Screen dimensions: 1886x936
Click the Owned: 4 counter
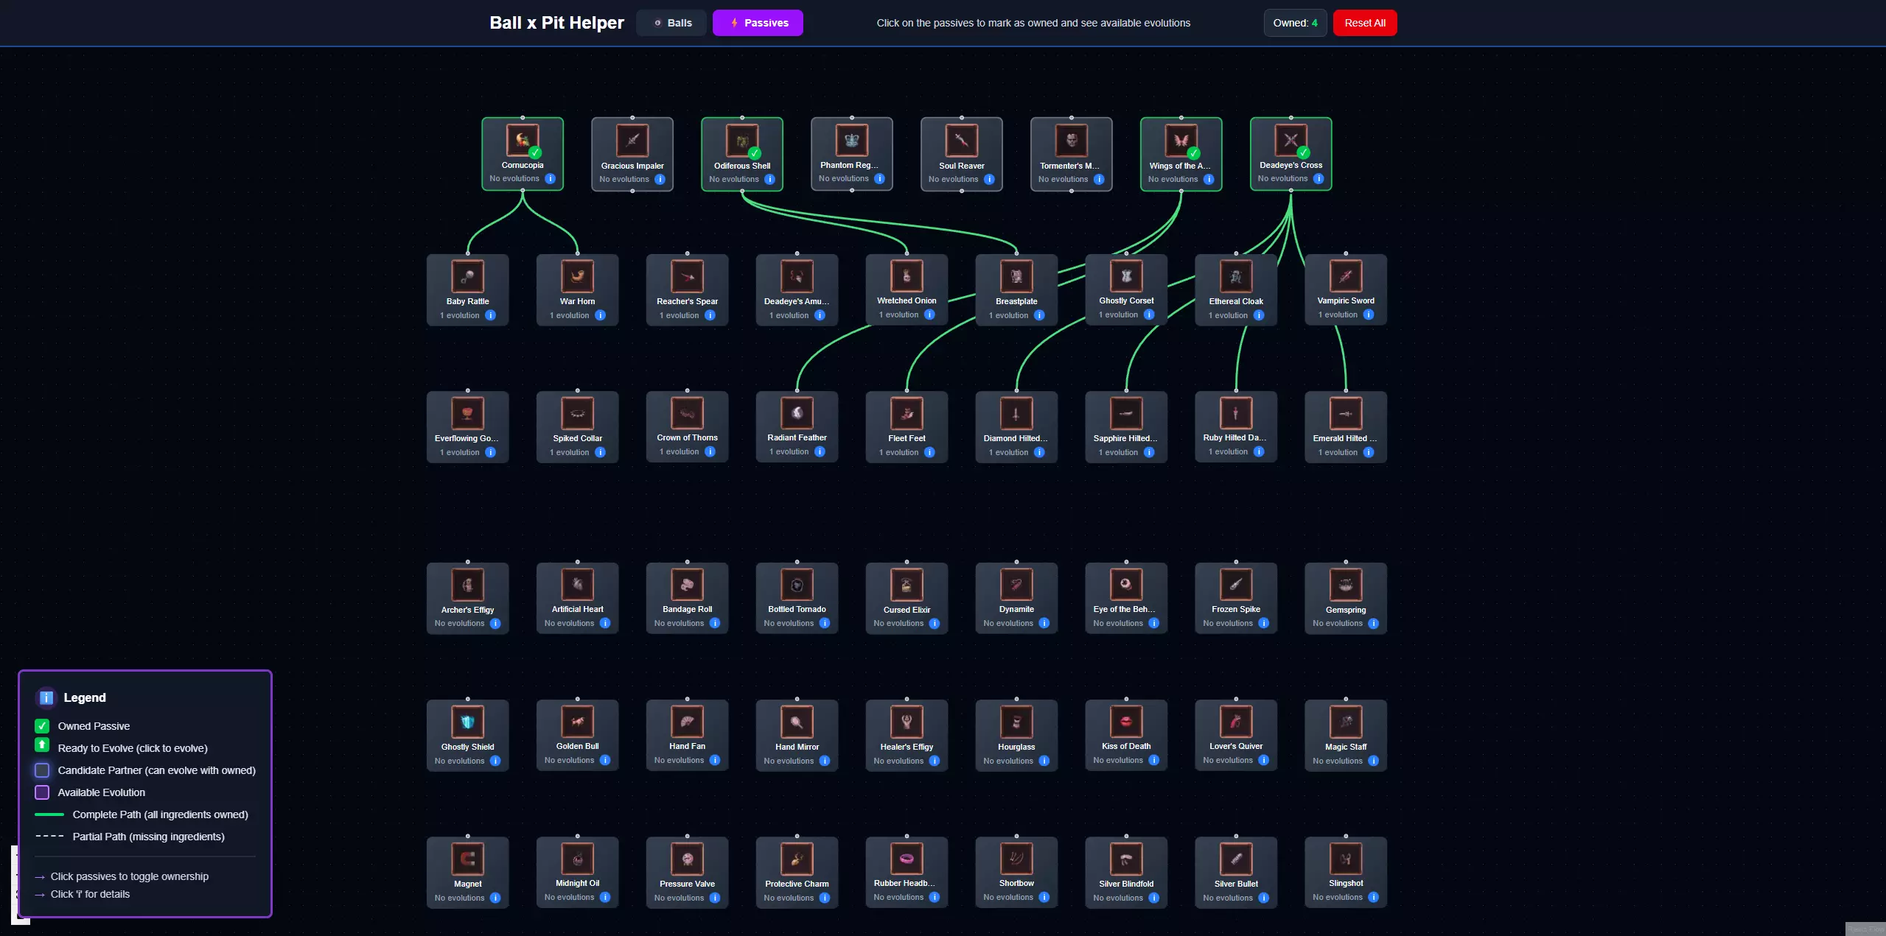coord(1294,23)
